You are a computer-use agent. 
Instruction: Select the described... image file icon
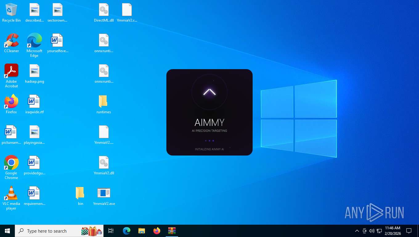point(35,13)
